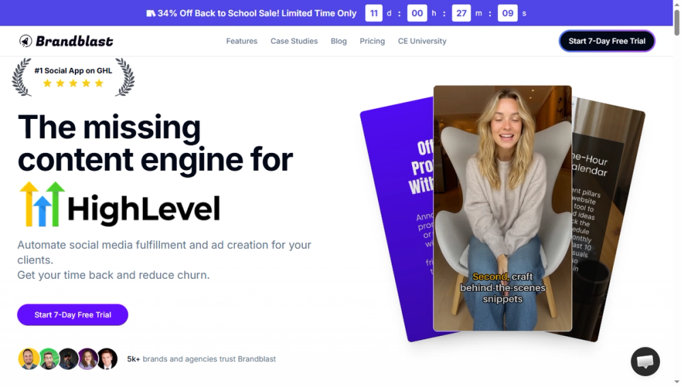Open the Features nav item
The width and height of the screenshot is (681, 387).
pos(242,41)
